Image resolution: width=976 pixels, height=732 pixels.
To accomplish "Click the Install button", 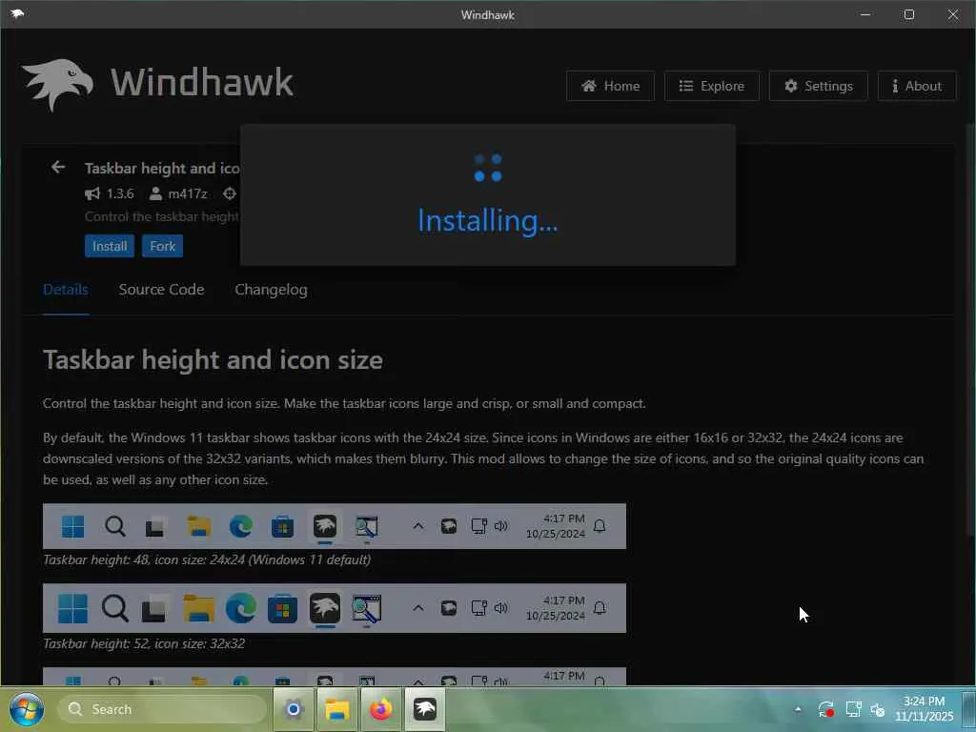I will pos(110,246).
